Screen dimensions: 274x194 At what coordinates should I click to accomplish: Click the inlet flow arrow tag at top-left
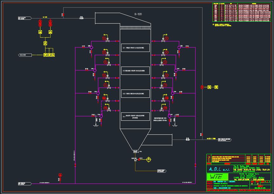(x=25, y=18)
